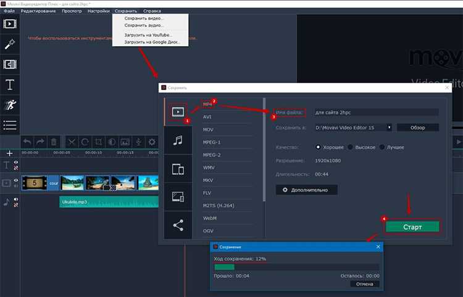This screenshot has height=297, width=463.
Task: Select WMV format in list
Action: [x=209, y=168]
